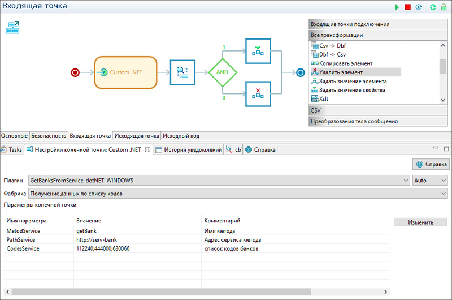Click the blue end event circle

(x=301, y=72)
